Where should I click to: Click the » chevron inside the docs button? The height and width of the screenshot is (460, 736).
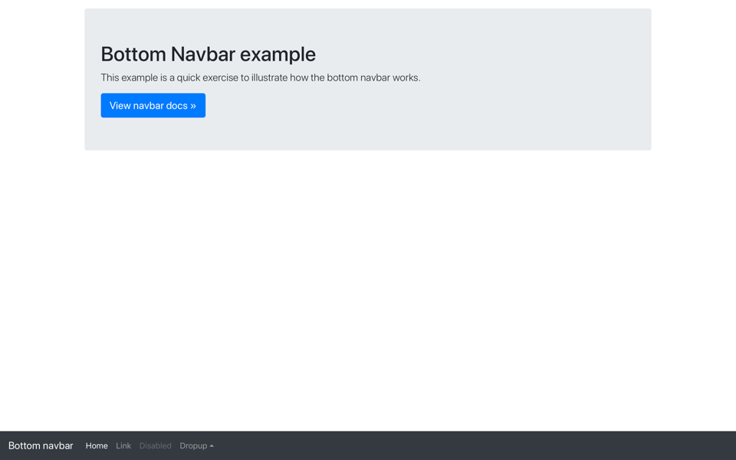point(192,105)
